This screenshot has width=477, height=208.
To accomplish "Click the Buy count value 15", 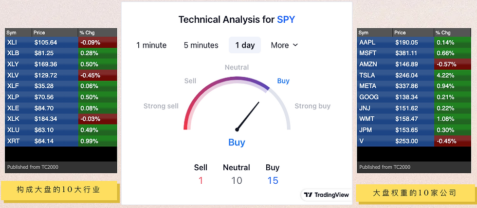I will pyautogui.click(x=273, y=180).
